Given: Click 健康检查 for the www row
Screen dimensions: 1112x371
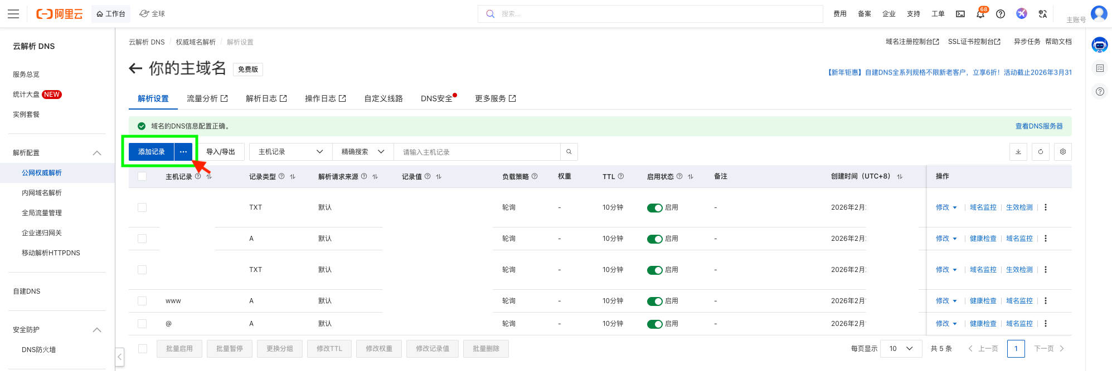Looking at the screenshot, I should [983, 301].
